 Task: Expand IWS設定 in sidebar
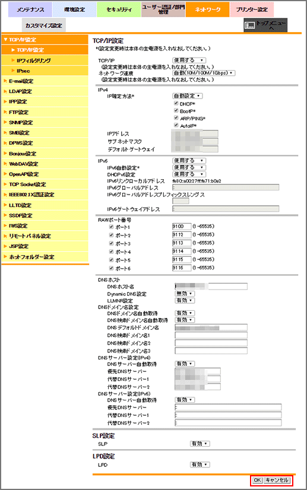pyautogui.click(x=45, y=225)
